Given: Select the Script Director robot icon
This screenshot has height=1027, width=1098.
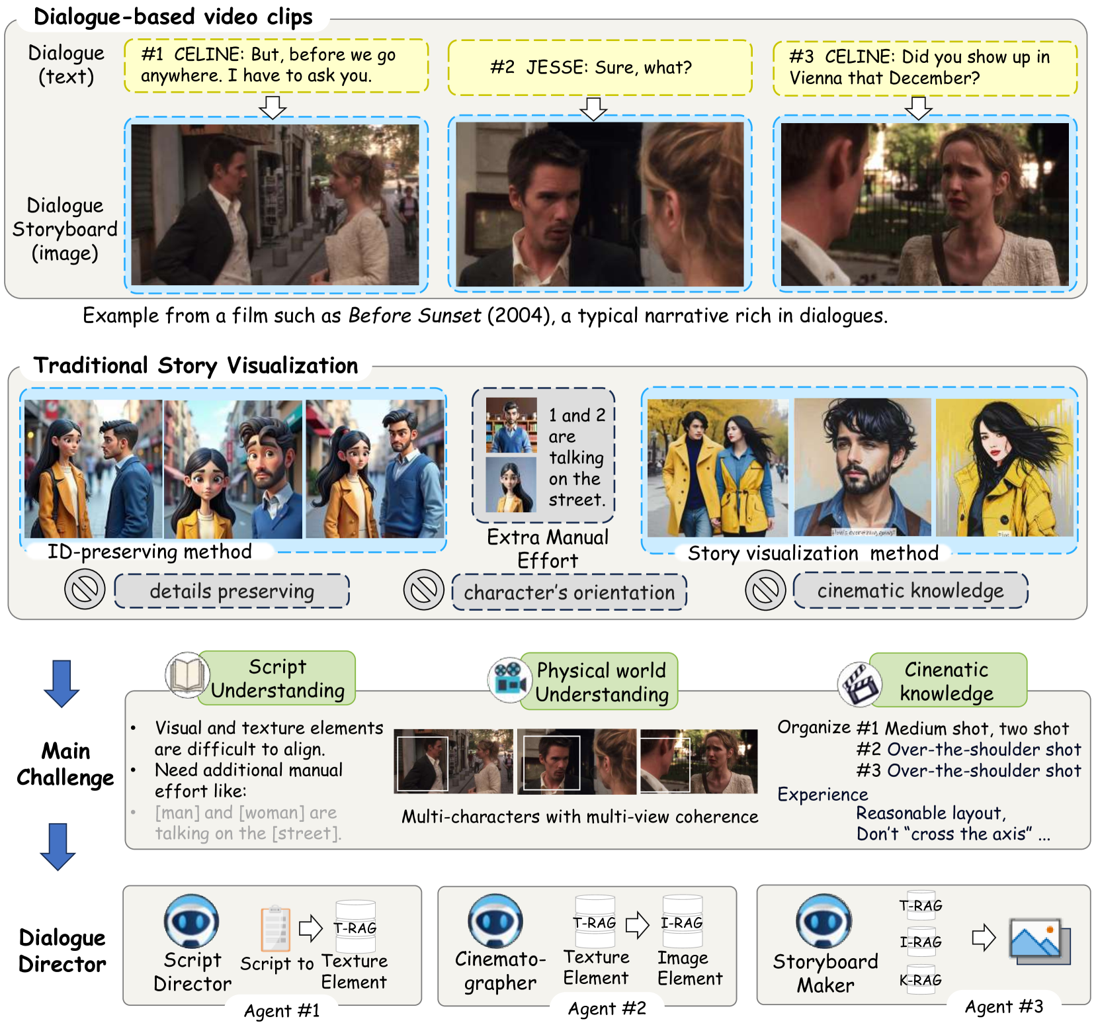Looking at the screenshot, I should coord(191,922).
